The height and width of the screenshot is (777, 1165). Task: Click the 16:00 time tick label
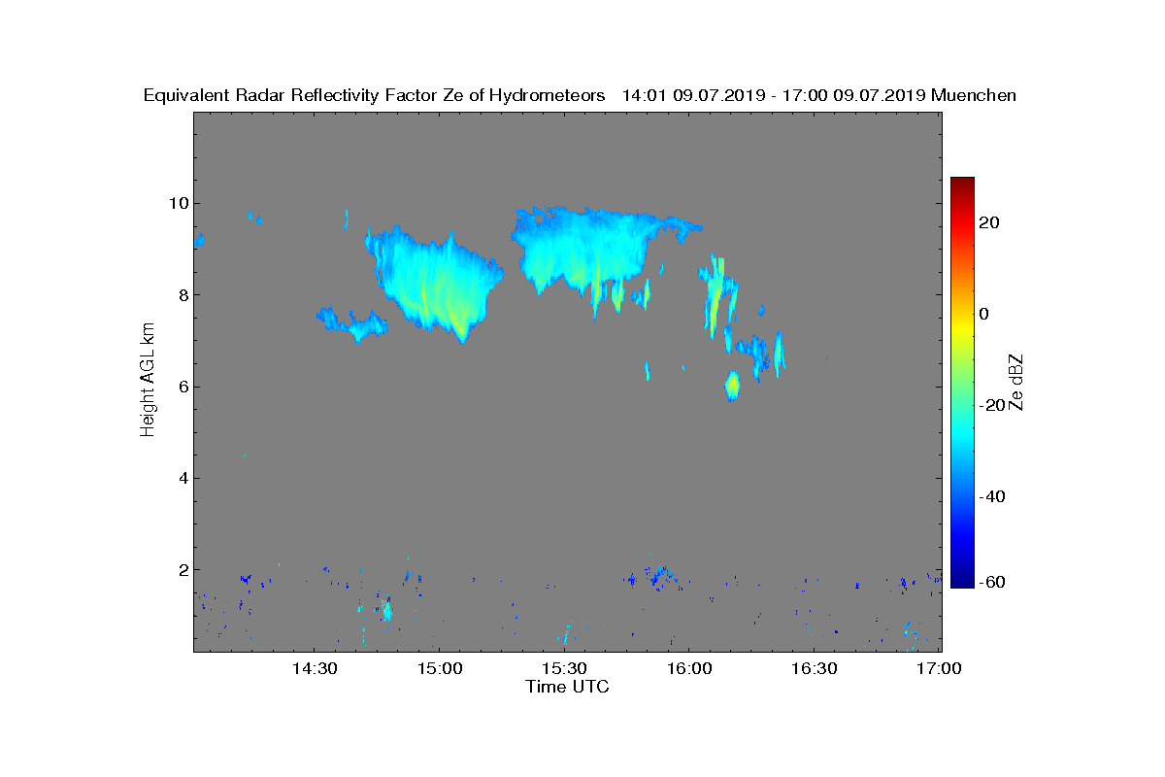(688, 669)
